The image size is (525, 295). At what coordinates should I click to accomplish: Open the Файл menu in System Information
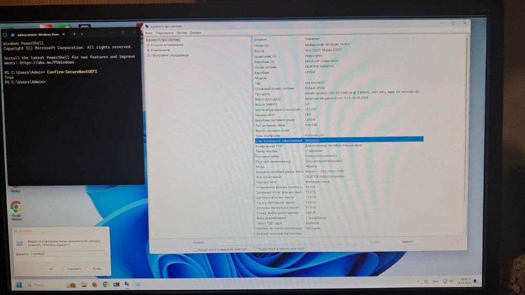tap(149, 32)
